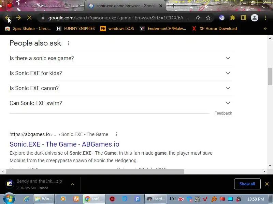Open the Windows Explorer taskbar window
Viewport: 273px width, 204px height.
[44, 199]
